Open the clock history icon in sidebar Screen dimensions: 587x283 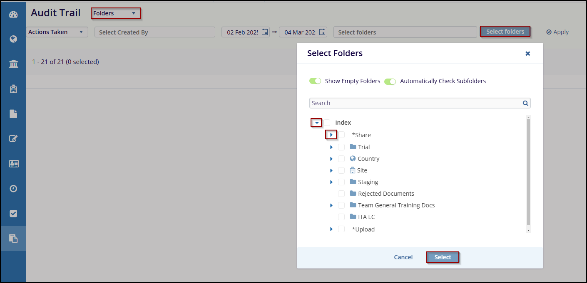tap(13, 189)
